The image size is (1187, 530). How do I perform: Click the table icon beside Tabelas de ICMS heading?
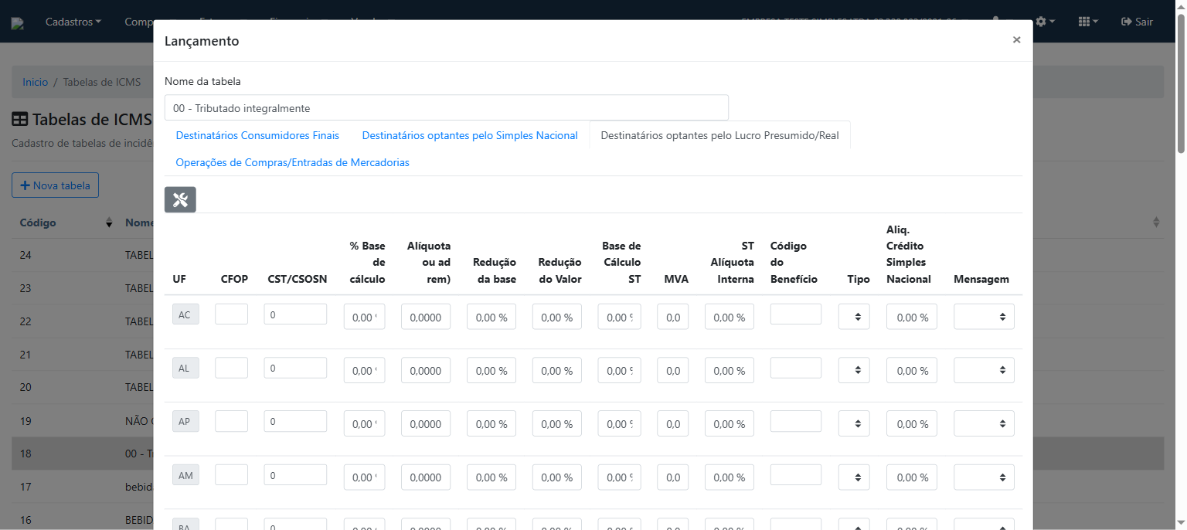pyautogui.click(x=20, y=120)
